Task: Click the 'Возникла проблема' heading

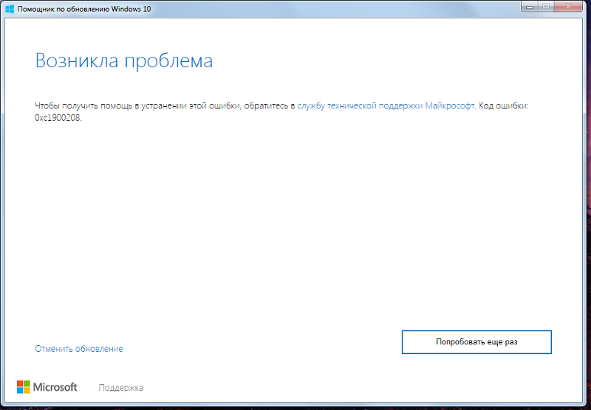Action: [124, 60]
